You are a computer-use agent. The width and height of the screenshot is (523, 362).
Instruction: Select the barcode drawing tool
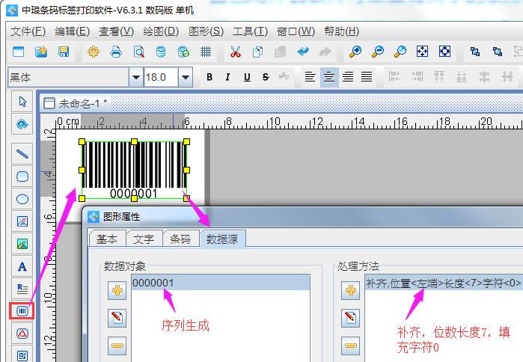coord(22,311)
